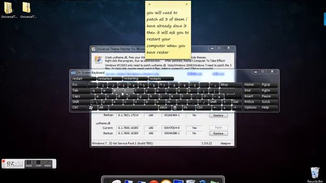326x183 pixels.
Task: Select the Recycle Bin desktop icon
Action: coord(315,175)
